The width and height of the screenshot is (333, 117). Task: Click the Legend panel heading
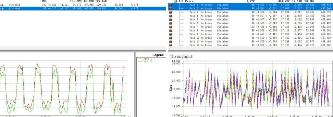click(x=158, y=55)
